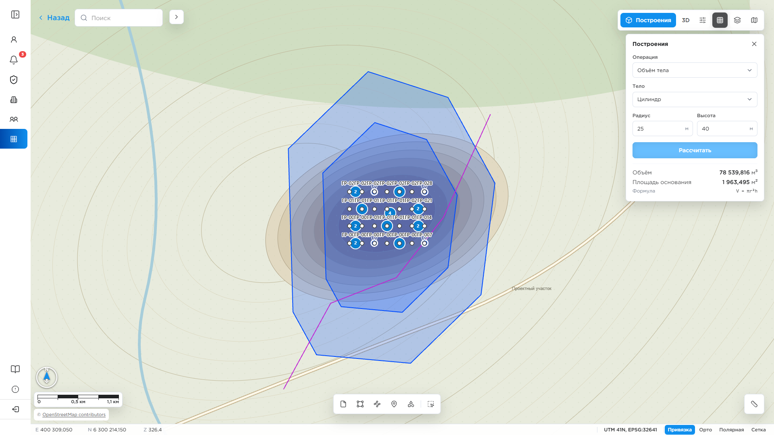The height and width of the screenshot is (435, 774).
Task: Open the book documentation icon
Action: tap(15, 369)
